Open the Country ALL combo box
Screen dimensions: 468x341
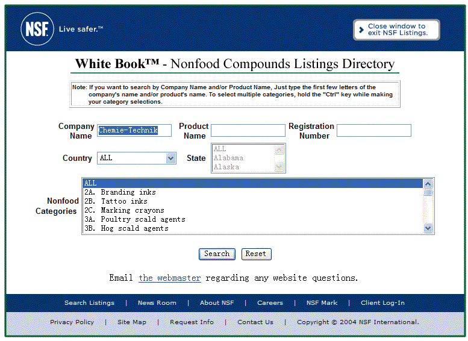coord(136,158)
